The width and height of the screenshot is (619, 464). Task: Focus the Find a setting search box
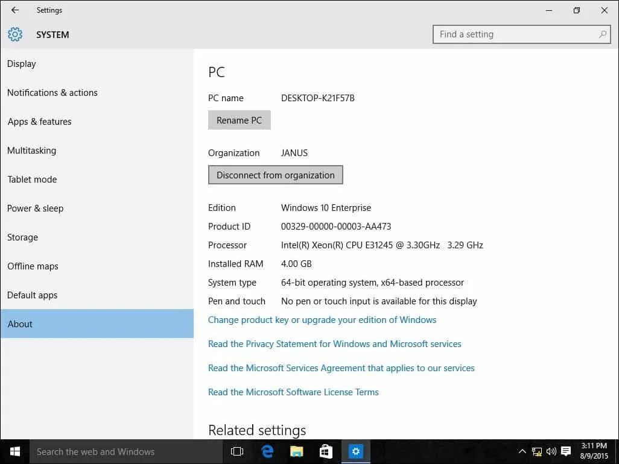tap(521, 34)
